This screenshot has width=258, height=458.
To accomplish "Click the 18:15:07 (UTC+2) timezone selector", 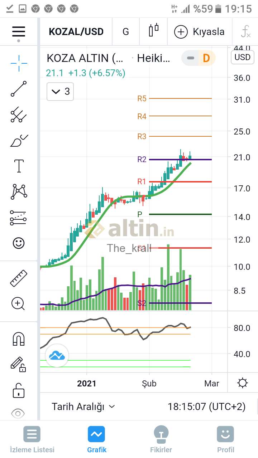I will (x=207, y=406).
